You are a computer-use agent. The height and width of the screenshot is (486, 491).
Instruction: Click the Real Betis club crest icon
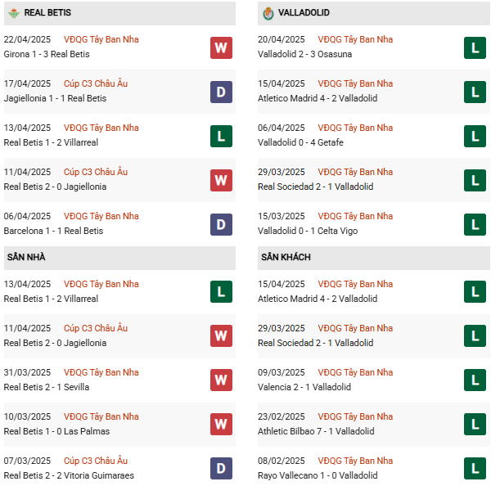[x=14, y=13]
